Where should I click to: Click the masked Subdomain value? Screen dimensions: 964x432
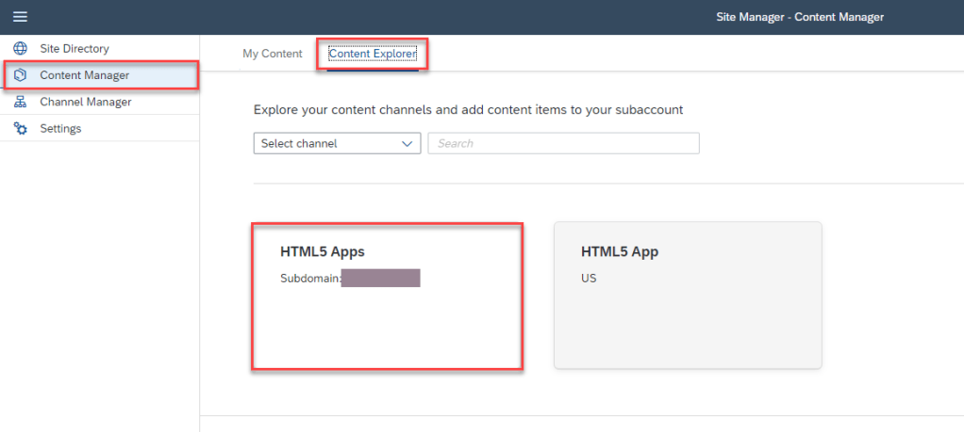pos(380,279)
